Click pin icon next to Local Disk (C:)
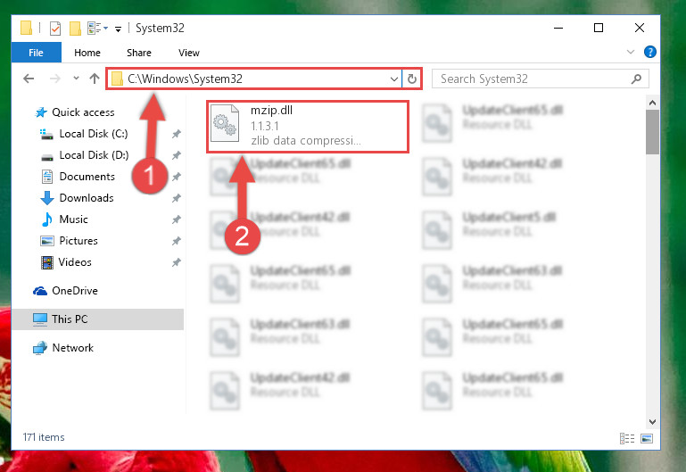686x472 pixels. tap(177, 134)
